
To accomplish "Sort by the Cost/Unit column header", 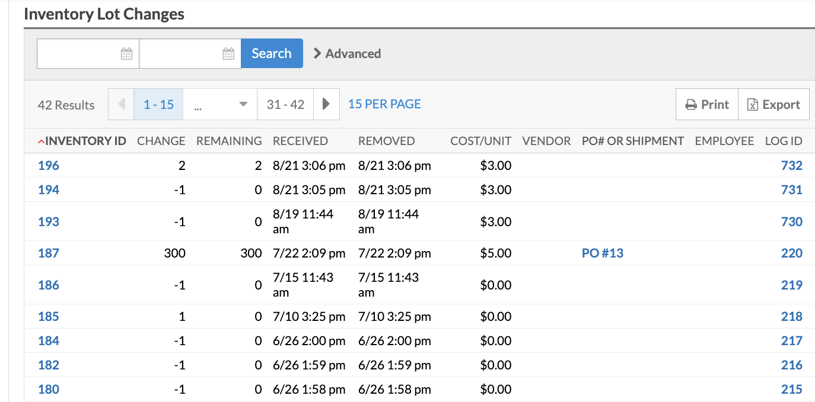I will tap(480, 141).
